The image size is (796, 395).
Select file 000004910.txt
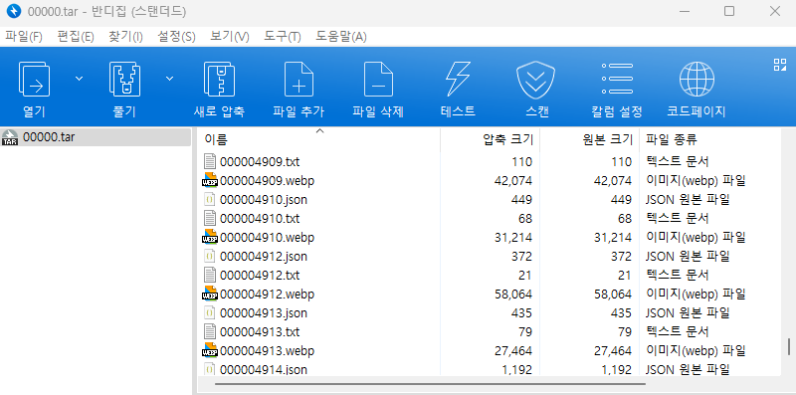pos(260,219)
